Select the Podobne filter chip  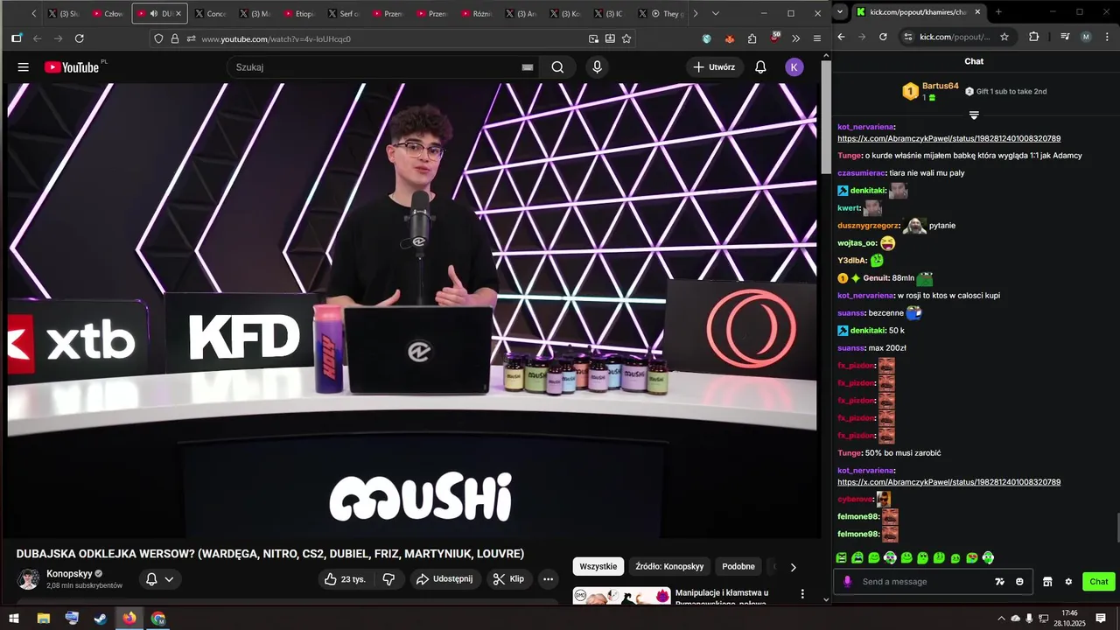(738, 567)
